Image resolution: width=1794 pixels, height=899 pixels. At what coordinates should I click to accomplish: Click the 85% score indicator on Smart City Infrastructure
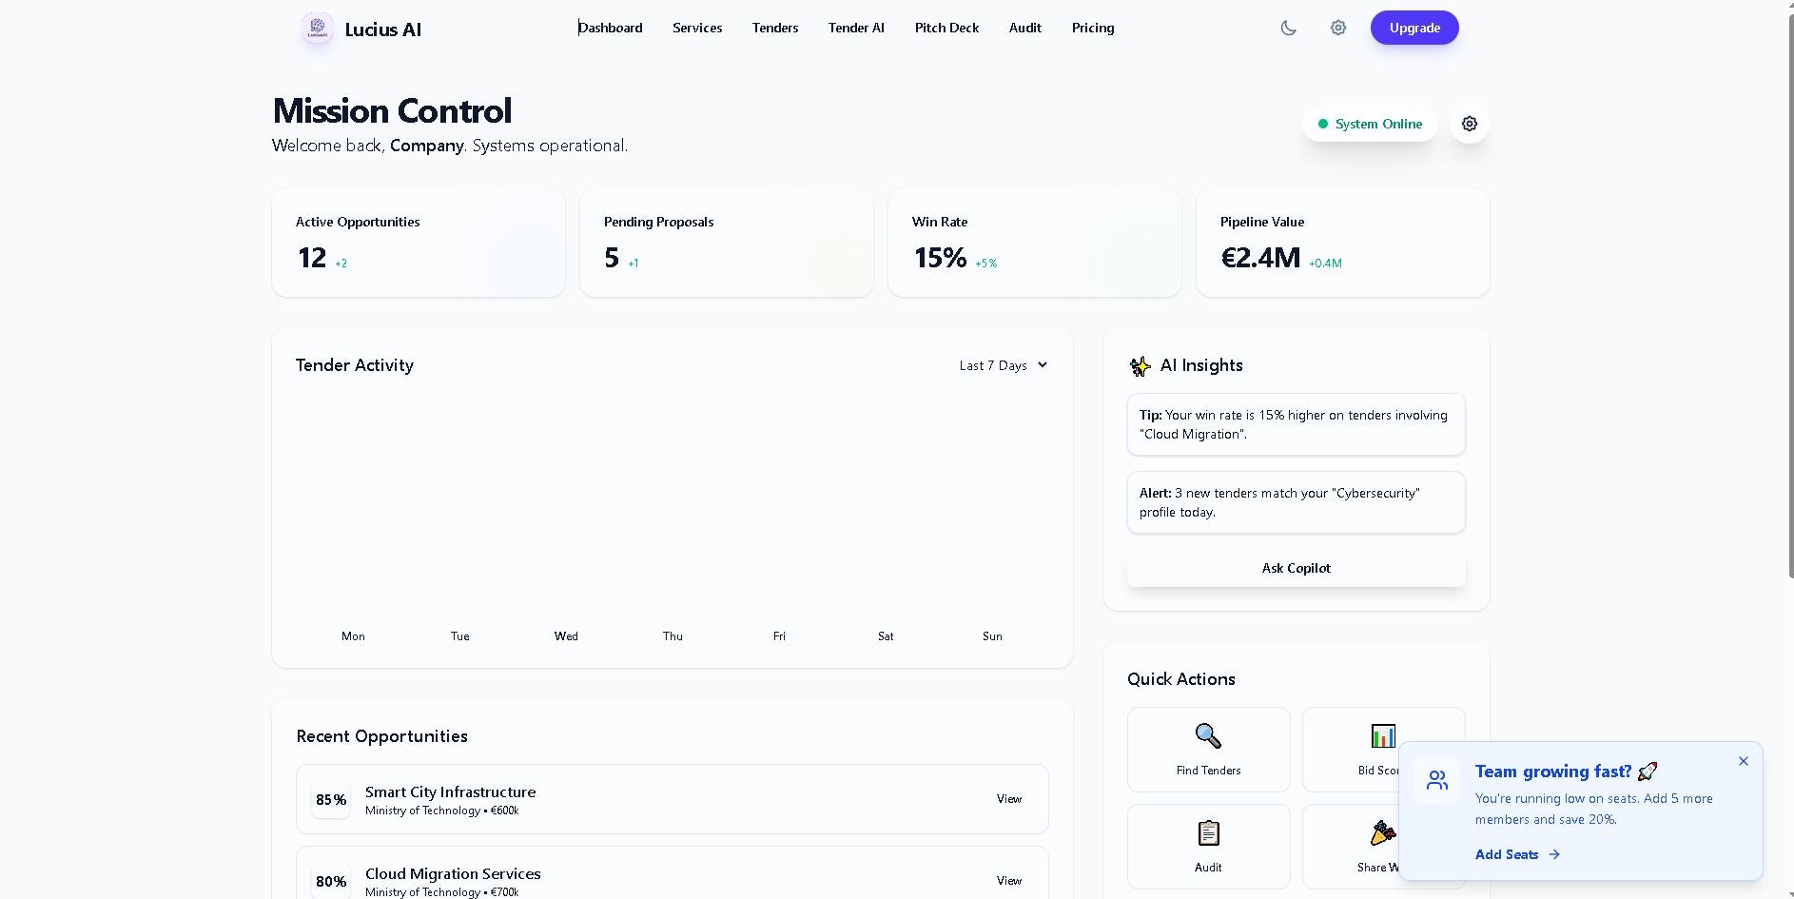click(330, 799)
